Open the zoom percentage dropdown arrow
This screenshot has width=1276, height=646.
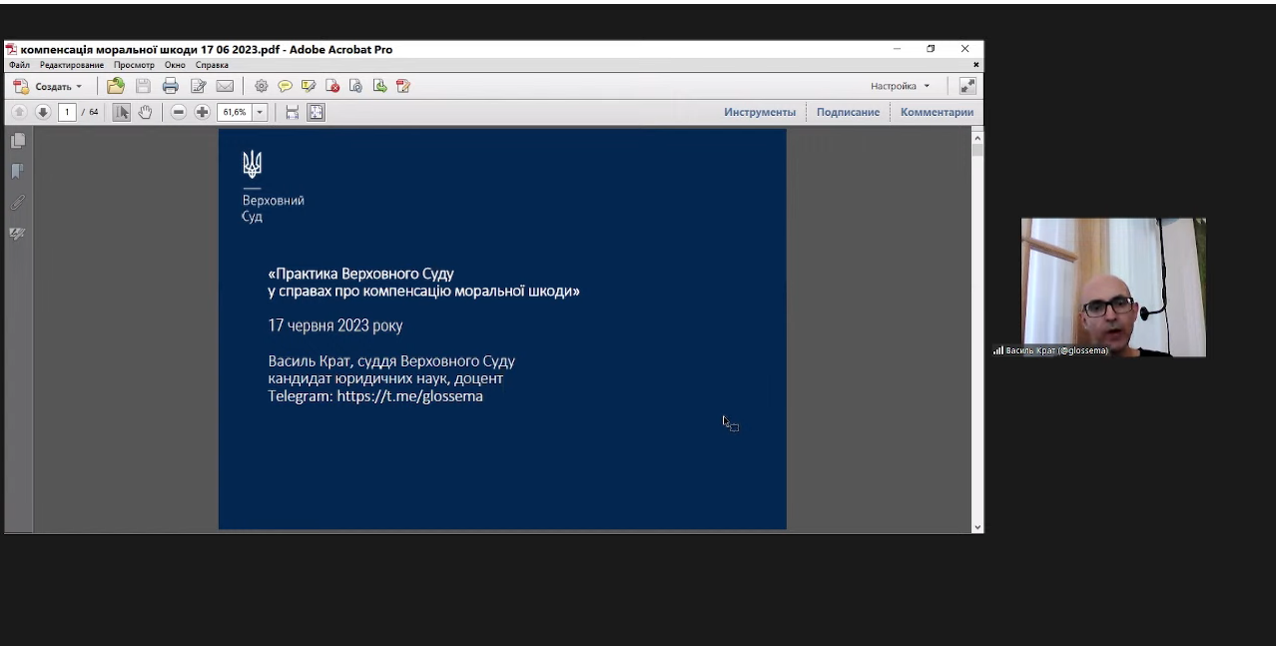point(261,112)
